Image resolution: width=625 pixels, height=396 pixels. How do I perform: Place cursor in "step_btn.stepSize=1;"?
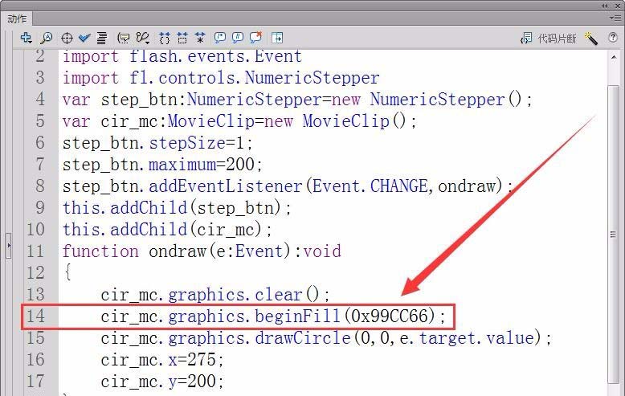157,143
